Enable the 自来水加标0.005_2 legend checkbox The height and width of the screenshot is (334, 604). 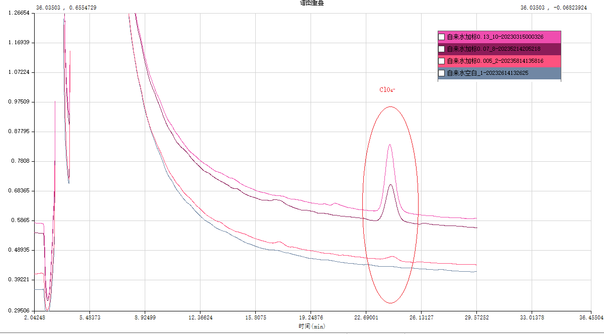pos(441,61)
